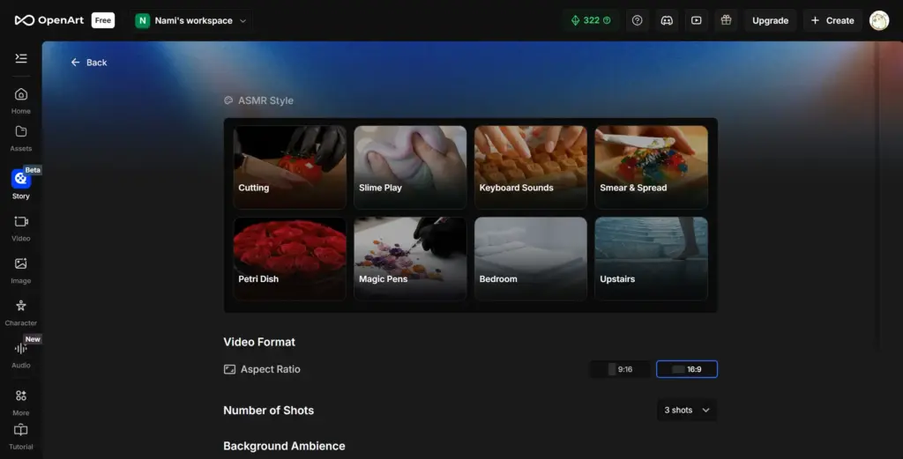This screenshot has height=459, width=903.
Task: Select 9:16 aspect ratio
Action: (x=620, y=369)
